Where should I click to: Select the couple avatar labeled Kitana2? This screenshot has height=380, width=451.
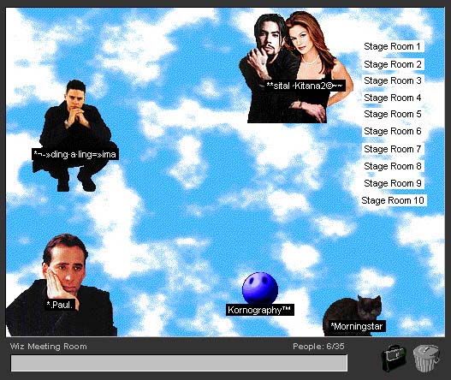296,67
